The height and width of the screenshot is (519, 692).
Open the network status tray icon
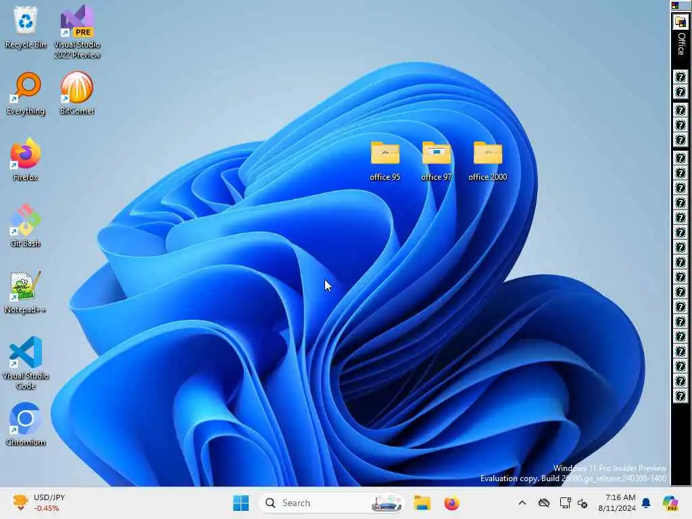pos(566,503)
